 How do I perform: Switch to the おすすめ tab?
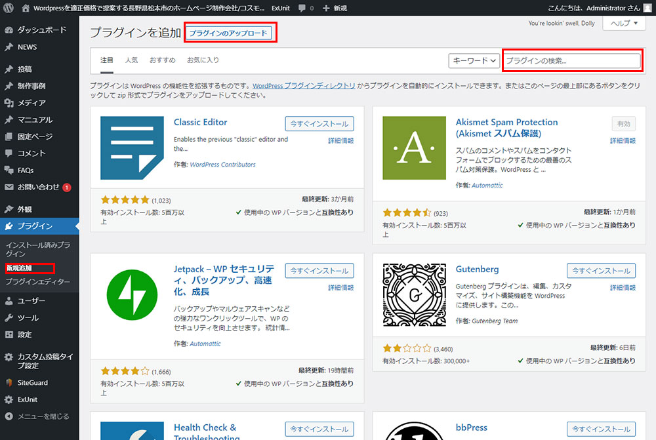pyautogui.click(x=162, y=60)
